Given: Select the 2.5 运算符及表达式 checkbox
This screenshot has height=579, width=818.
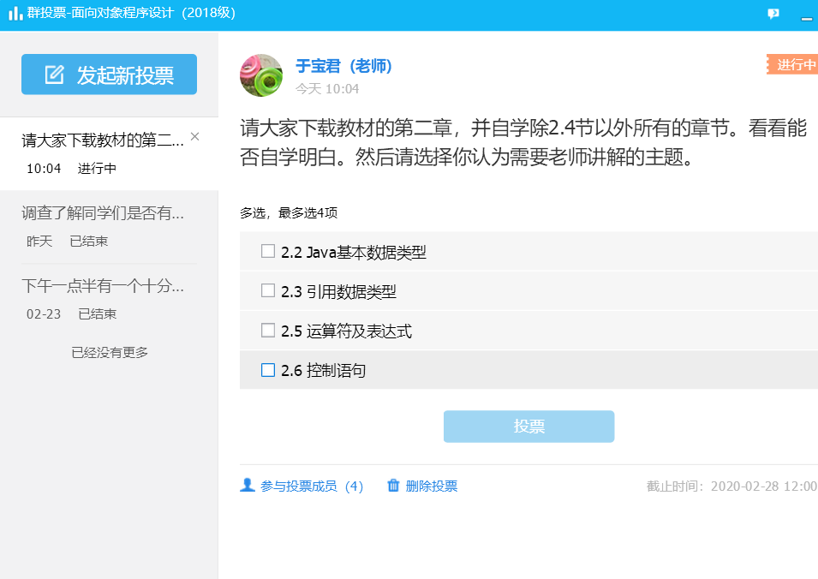Looking at the screenshot, I should pyautogui.click(x=268, y=330).
